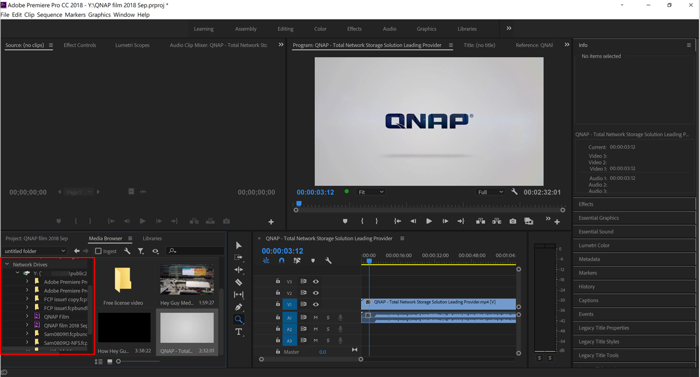Open Media Browser wrench settings
Viewport: 700px width, 377px height.
[127, 251]
